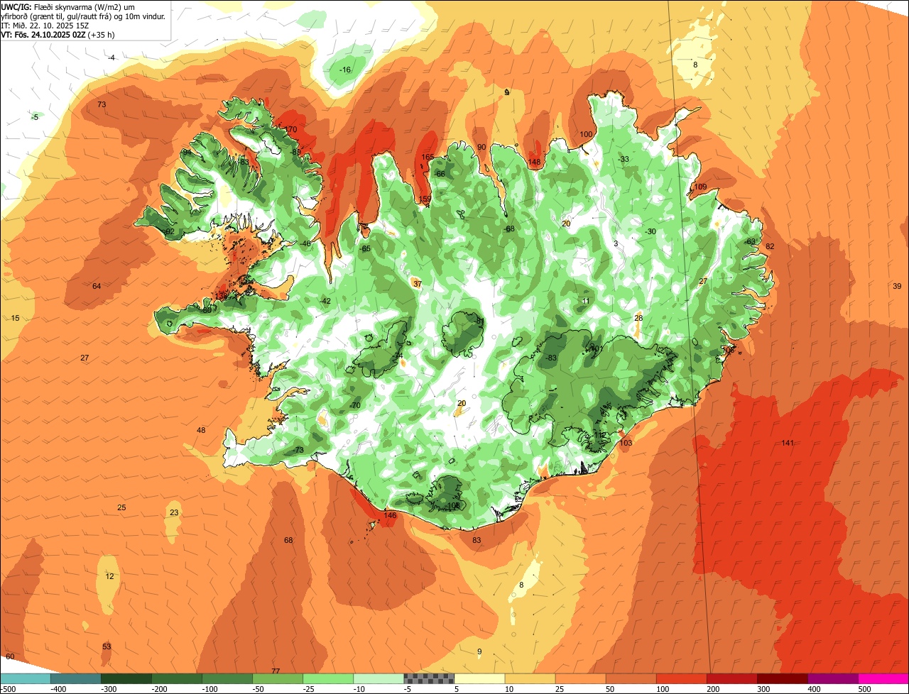
Task: Click the '-400' legend label
Action: coord(59,689)
